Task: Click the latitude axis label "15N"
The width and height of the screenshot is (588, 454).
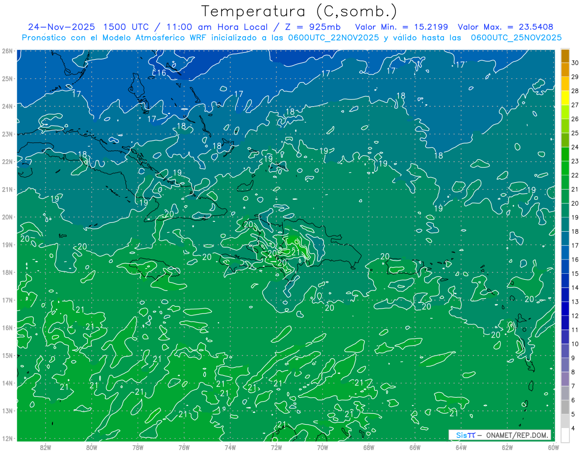Action: (7, 355)
